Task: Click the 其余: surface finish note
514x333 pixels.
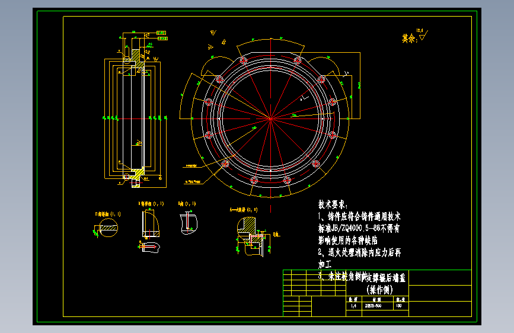Action: coord(410,39)
